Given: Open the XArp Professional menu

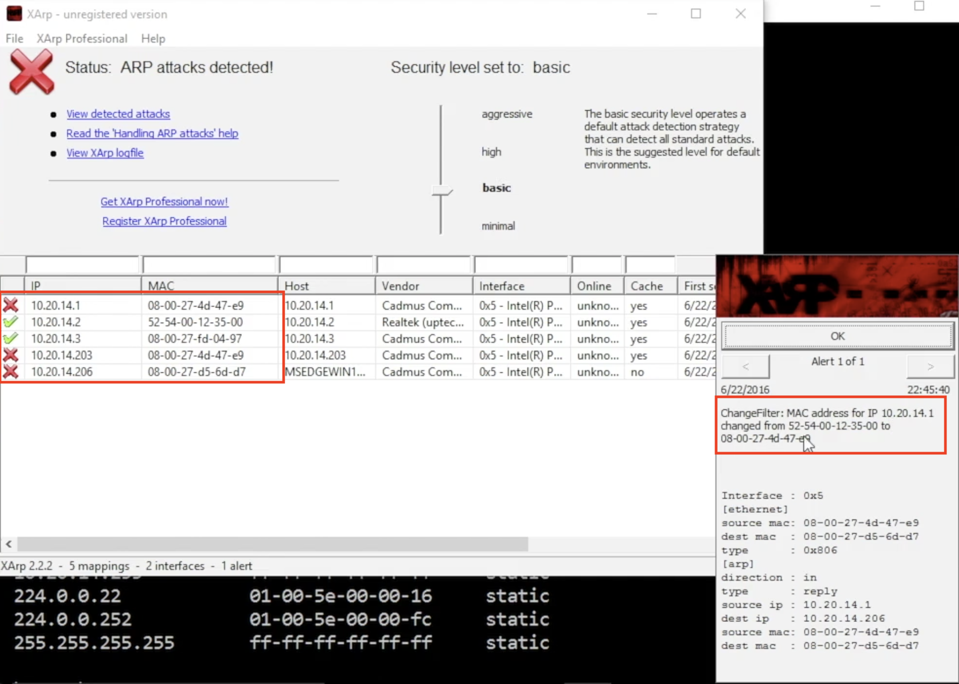Looking at the screenshot, I should tap(81, 39).
